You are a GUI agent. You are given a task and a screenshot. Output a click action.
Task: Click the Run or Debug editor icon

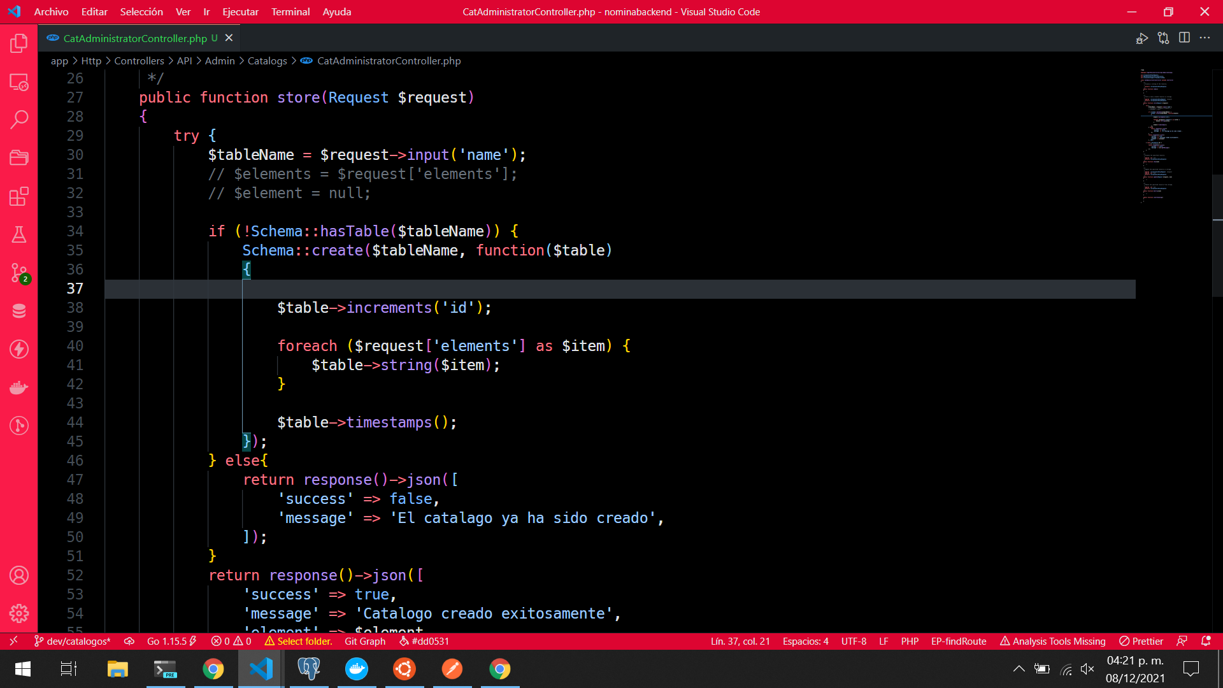coord(1141,38)
